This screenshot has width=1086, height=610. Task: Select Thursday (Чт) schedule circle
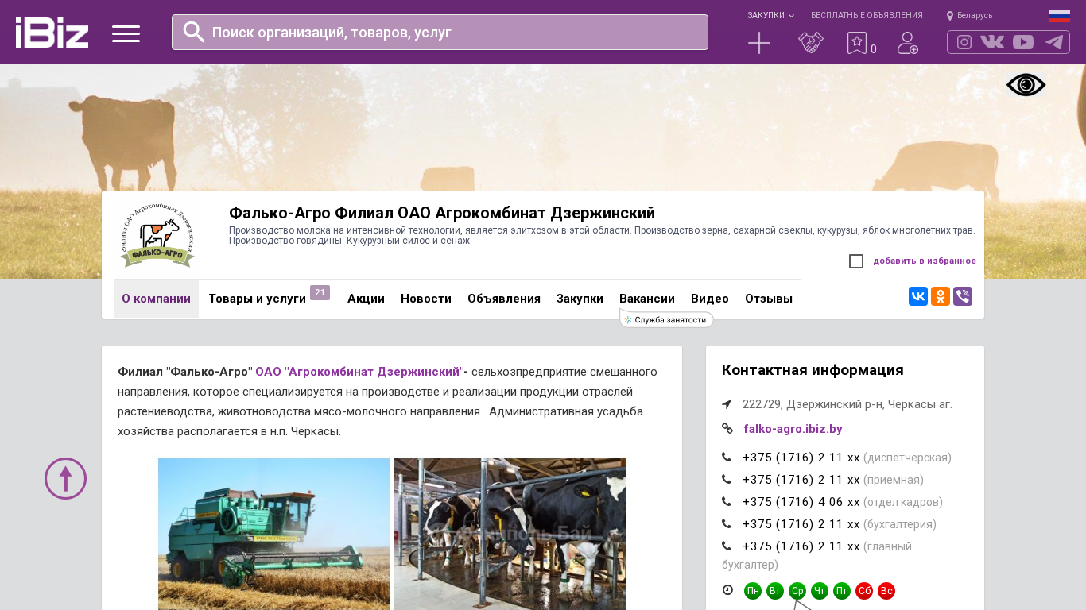point(820,591)
